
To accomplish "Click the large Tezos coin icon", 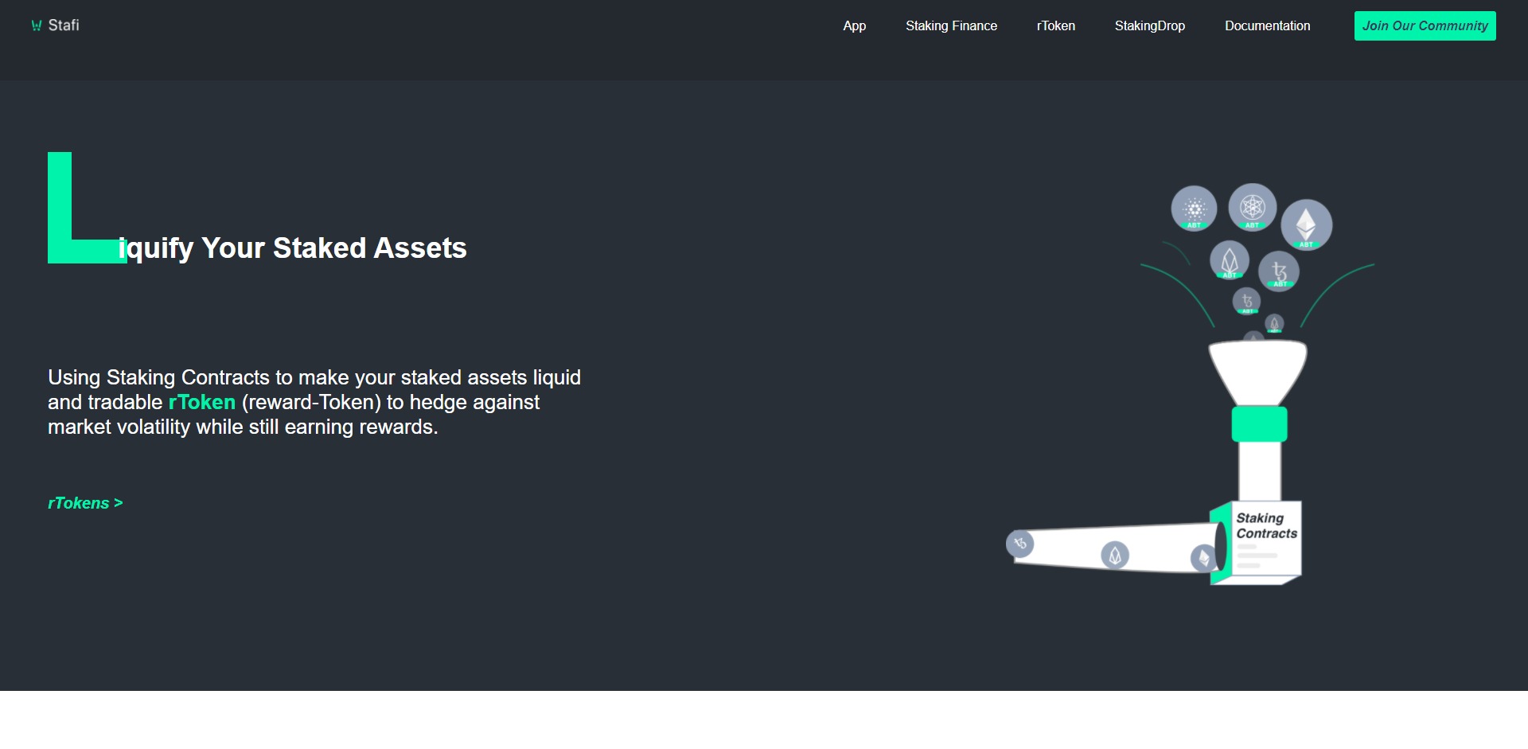I will click(1279, 271).
